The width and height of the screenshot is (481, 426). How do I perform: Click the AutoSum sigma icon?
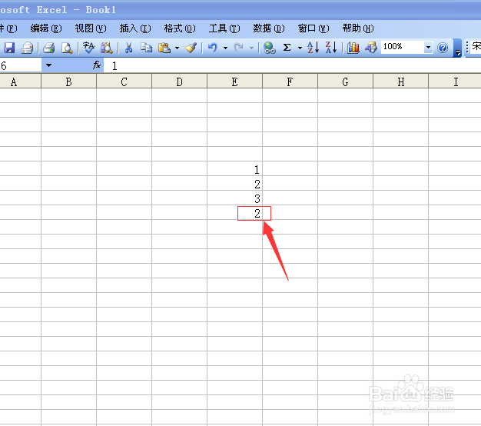[x=287, y=48]
